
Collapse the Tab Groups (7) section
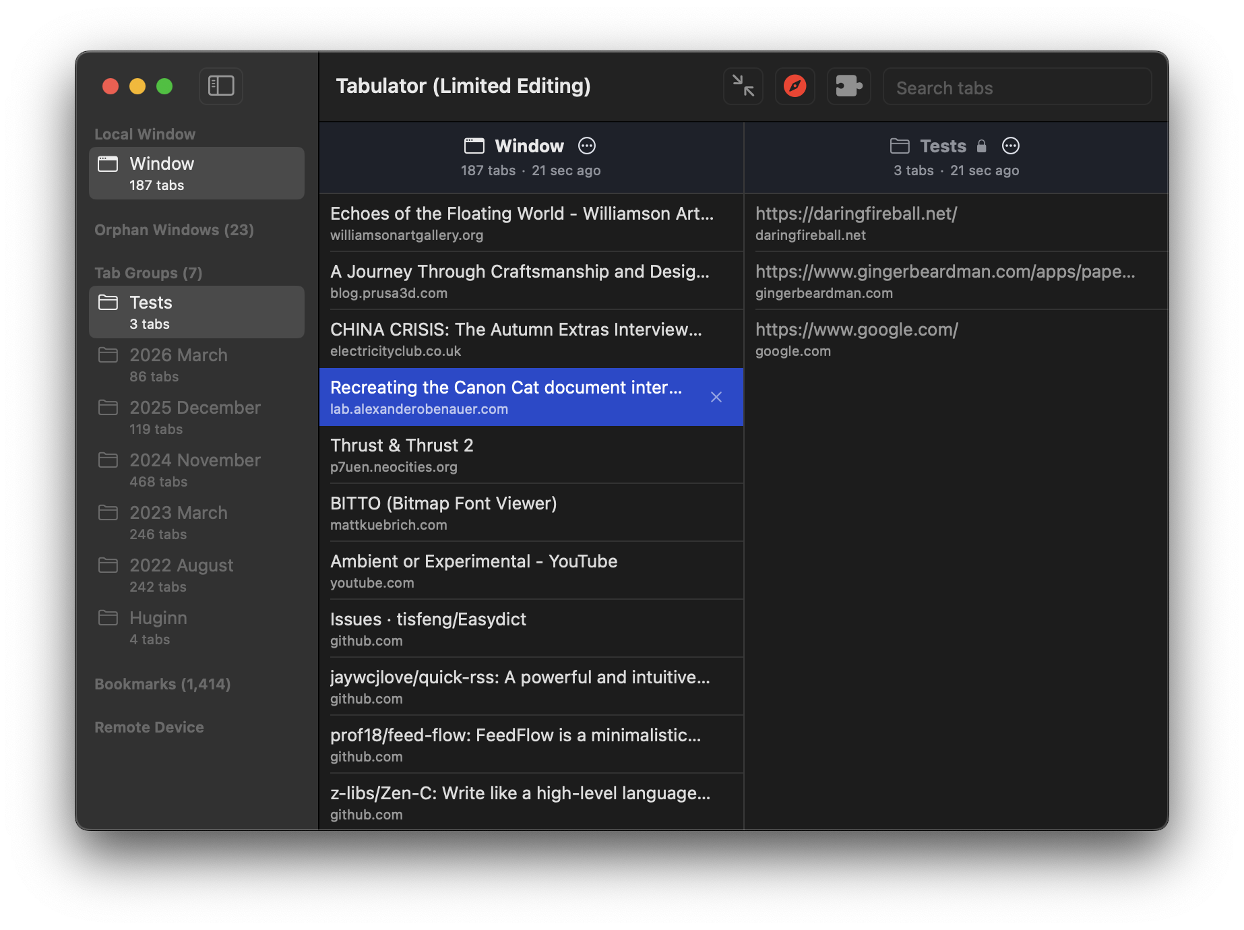[148, 273]
